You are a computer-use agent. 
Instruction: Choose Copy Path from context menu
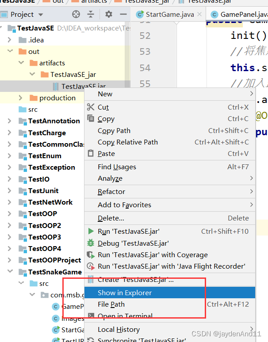(170, 130)
